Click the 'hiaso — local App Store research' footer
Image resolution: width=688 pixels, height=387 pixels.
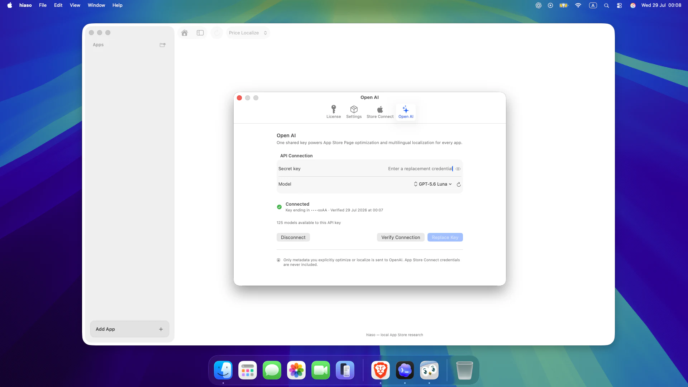coord(395,335)
